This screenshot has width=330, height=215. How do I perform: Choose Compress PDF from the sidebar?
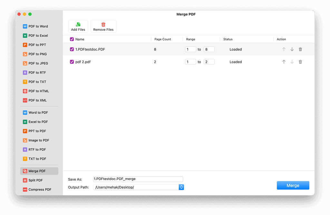click(40, 190)
